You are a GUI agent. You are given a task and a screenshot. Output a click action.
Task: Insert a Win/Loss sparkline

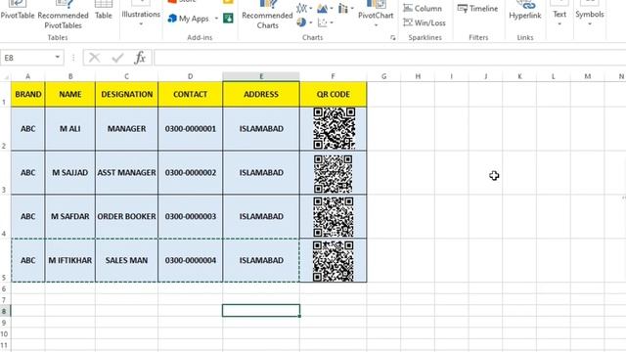(425, 22)
